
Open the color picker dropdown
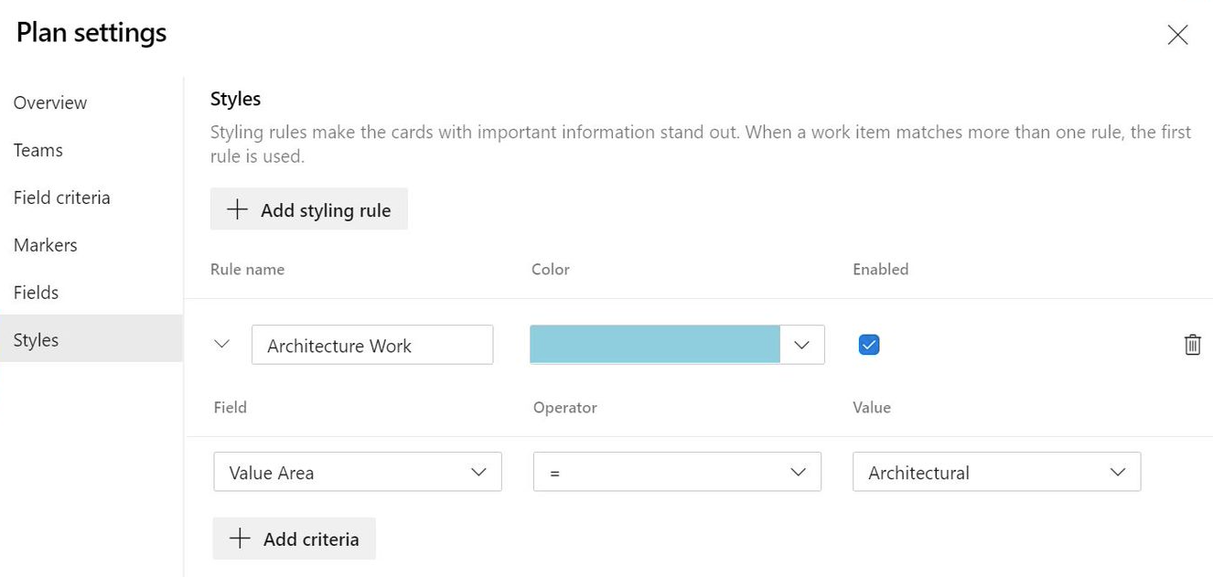point(802,345)
